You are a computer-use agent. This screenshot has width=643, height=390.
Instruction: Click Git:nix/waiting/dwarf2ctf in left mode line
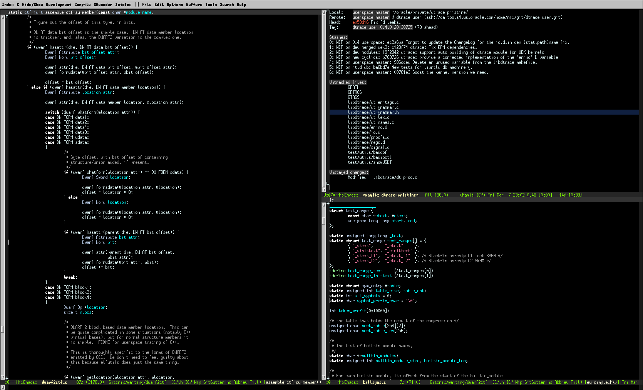[x=137, y=382]
